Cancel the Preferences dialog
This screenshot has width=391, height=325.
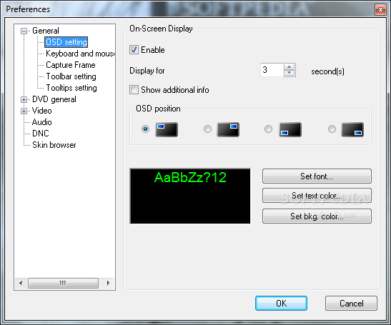[x=351, y=304]
